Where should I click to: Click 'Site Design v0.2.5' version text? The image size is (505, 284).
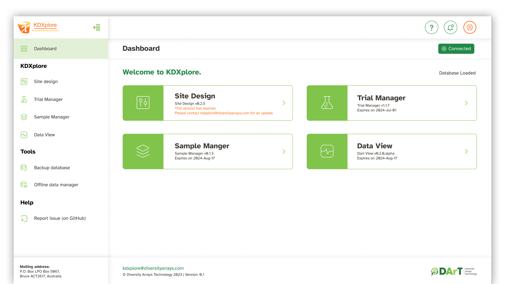pos(190,104)
